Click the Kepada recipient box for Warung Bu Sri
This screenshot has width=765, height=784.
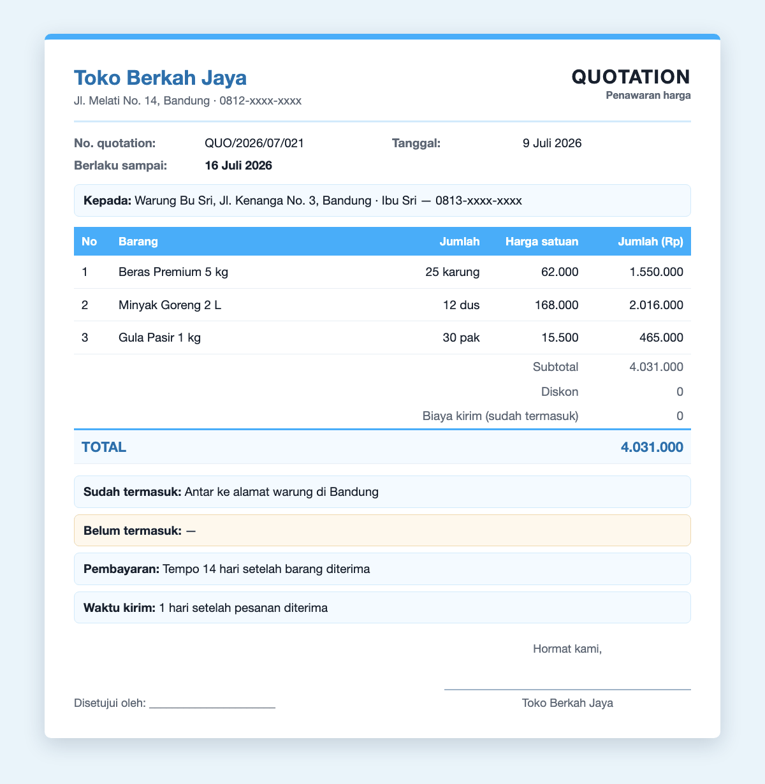pos(382,201)
